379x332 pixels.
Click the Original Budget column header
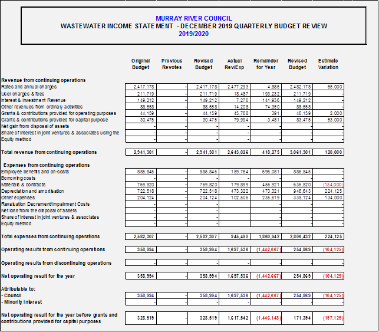click(140, 64)
